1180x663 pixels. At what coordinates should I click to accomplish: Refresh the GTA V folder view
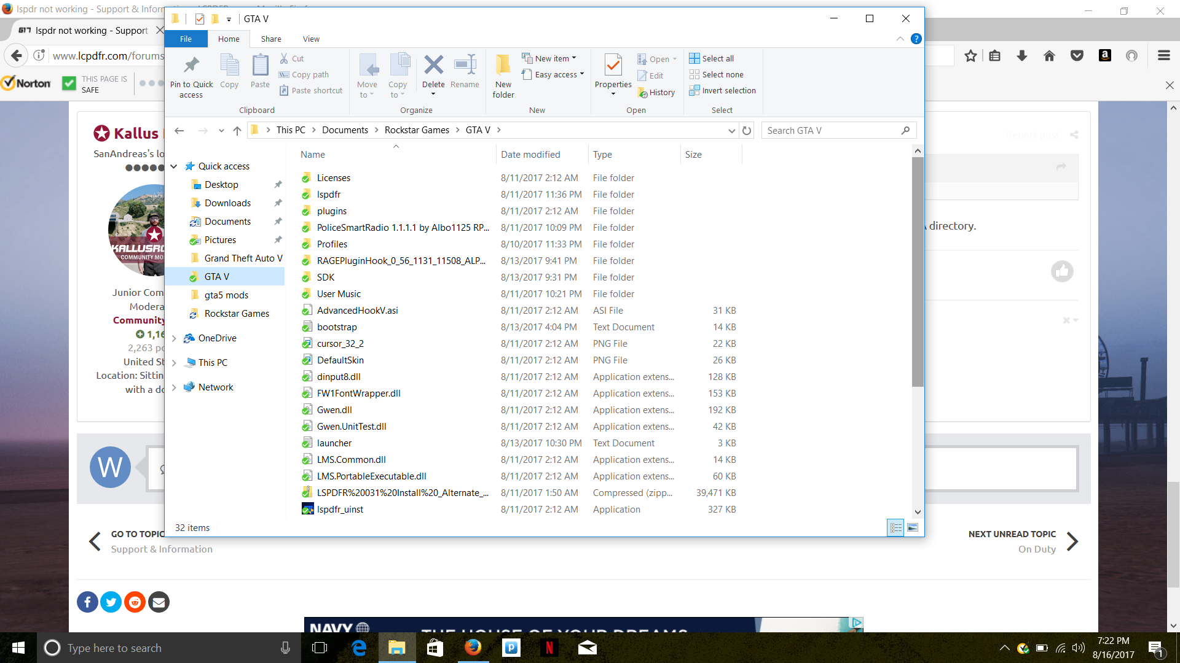click(x=747, y=131)
